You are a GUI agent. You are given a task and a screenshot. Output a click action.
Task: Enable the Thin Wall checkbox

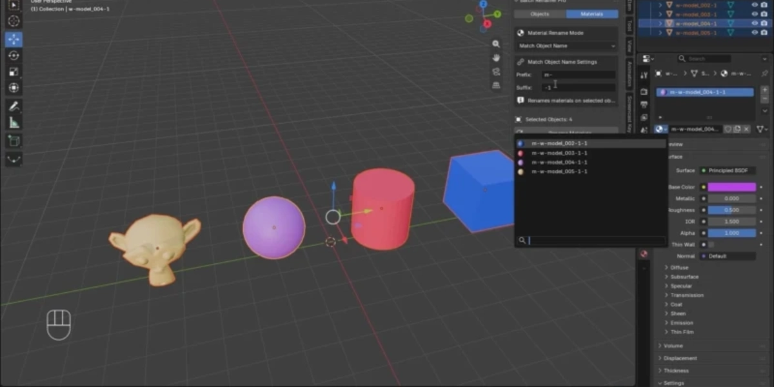(711, 244)
